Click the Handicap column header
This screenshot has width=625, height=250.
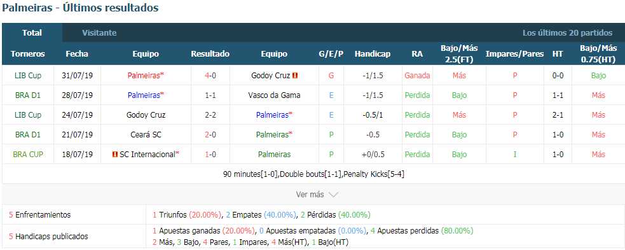(373, 54)
